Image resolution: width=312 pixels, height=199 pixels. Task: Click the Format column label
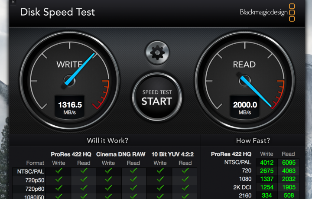[35, 163]
